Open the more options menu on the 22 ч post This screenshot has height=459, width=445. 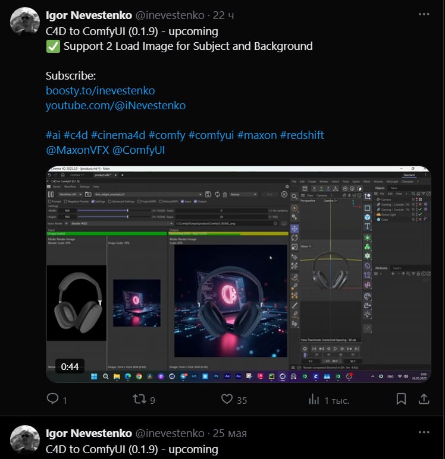(424, 14)
